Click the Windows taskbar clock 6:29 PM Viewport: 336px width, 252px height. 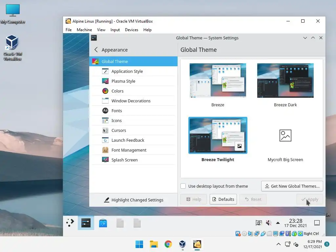(x=312, y=244)
